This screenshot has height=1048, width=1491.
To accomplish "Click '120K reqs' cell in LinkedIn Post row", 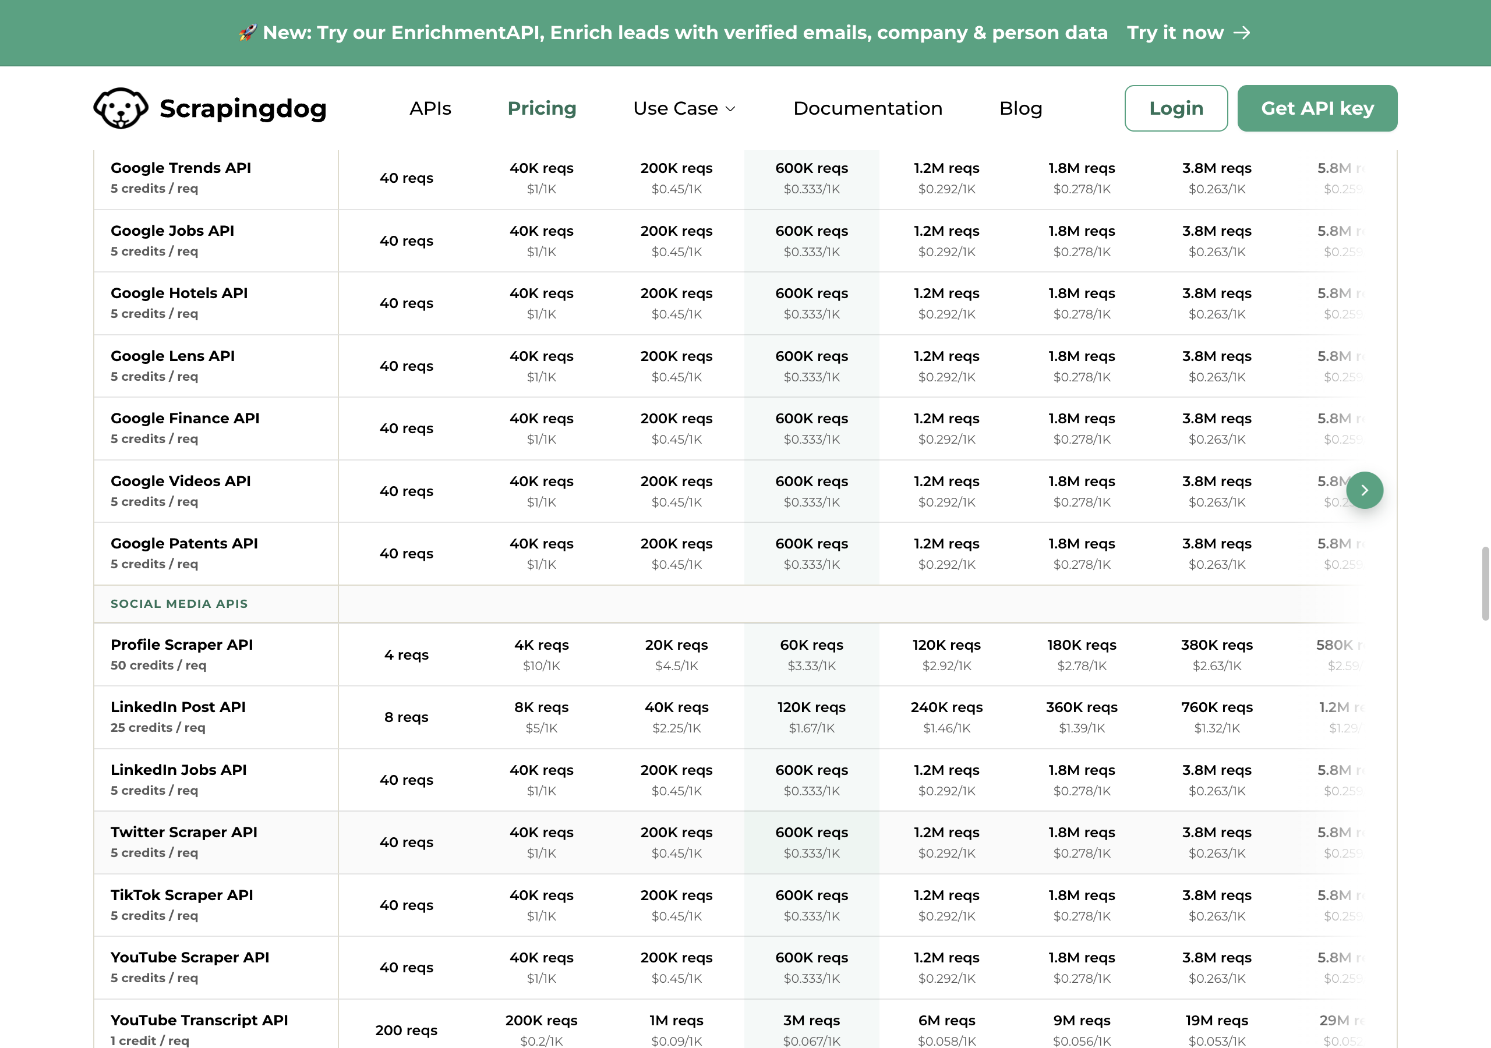I will (812, 708).
